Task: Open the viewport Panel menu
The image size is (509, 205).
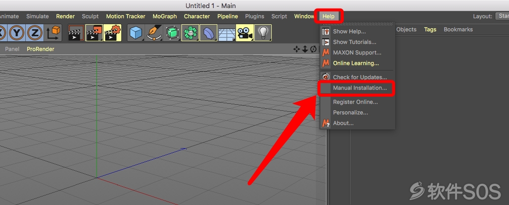Action: pyautogui.click(x=12, y=49)
